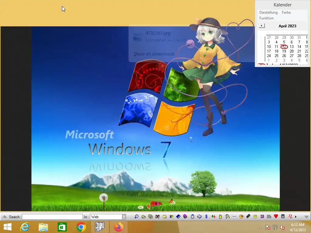Select grey date 30 in the Kalender

pos(292,37)
